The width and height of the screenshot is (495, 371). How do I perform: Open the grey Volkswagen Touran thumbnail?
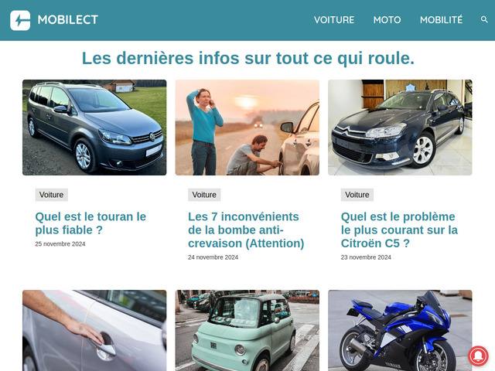click(x=94, y=128)
